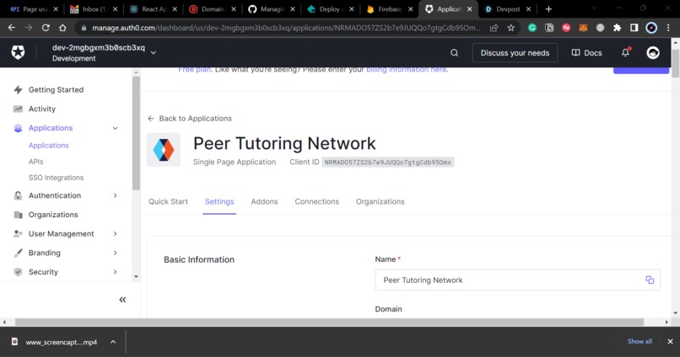Open the search magnifier in the header
The height and width of the screenshot is (357, 680).
point(454,53)
